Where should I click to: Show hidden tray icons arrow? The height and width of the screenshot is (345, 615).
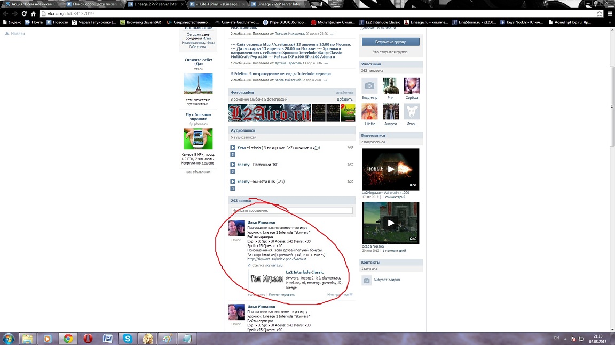tap(565, 339)
